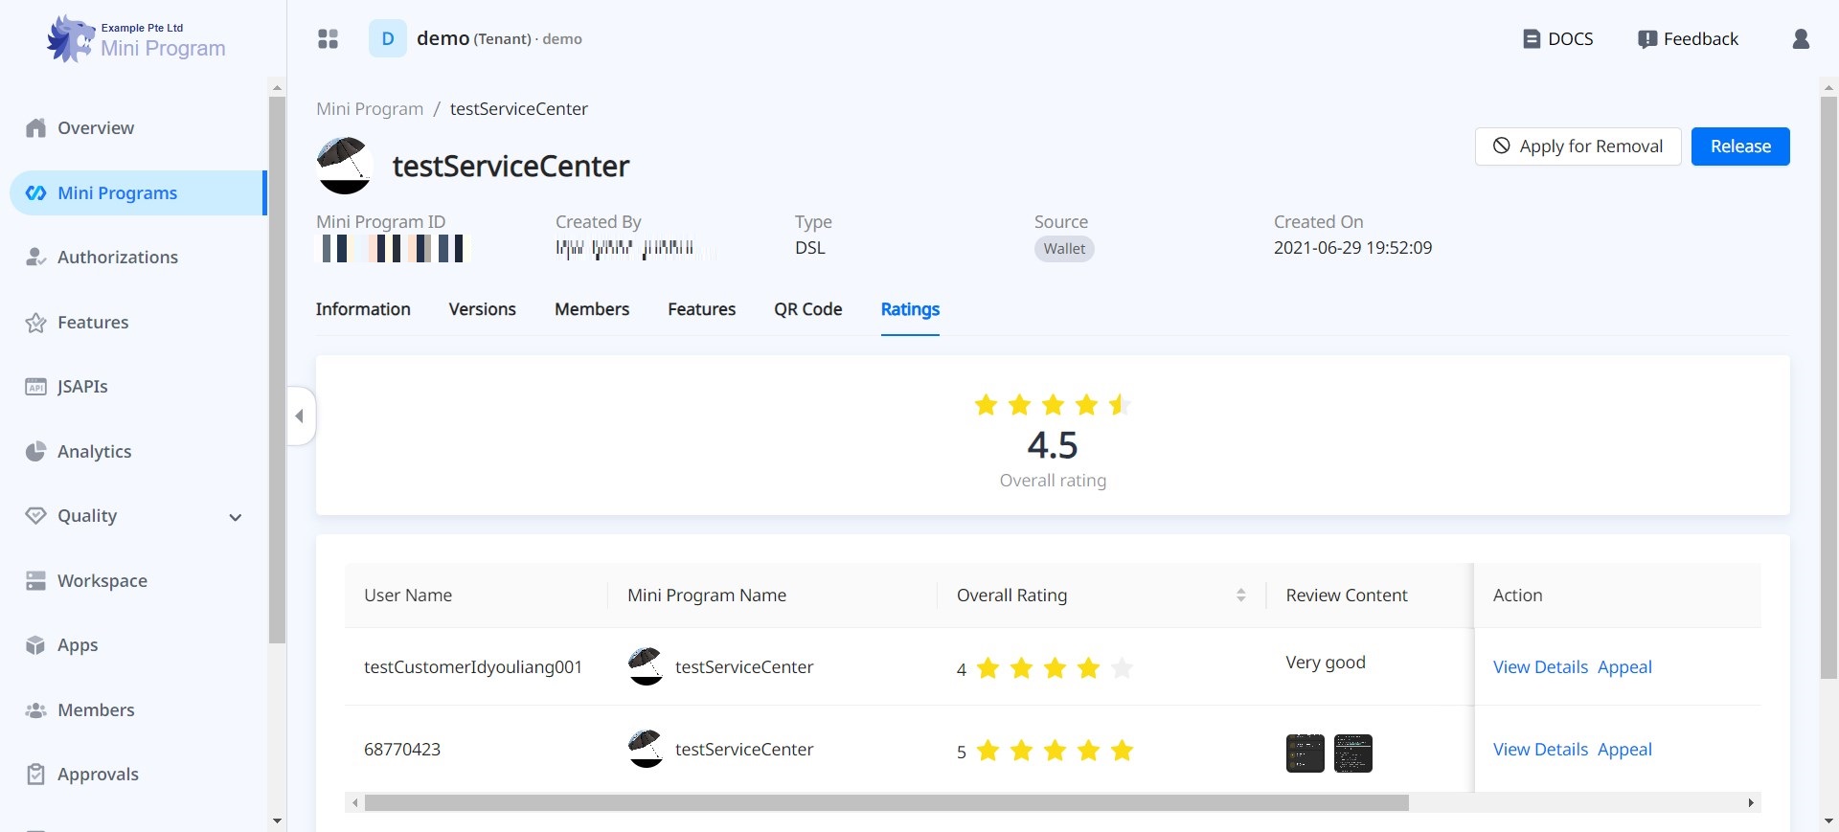Collapse the left sidebar panel
Viewport: 1839px width, 832px height.
[300, 416]
